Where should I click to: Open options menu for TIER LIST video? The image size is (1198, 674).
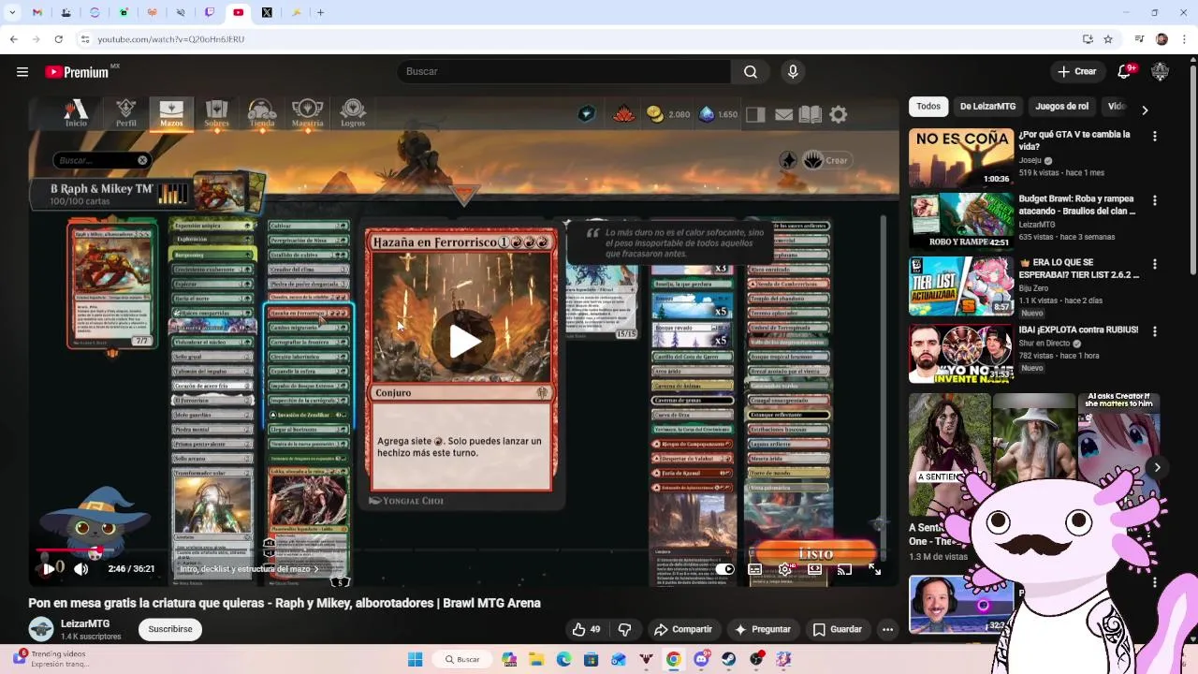(1154, 265)
